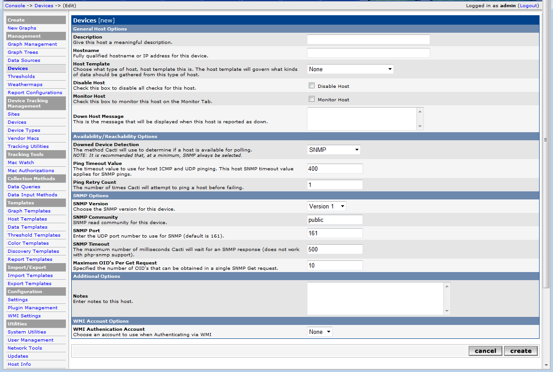Viewport: 553px width, 372px height.
Task: Click the Ping Retry Count field
Action: pyautogui.click(x=335, y=185)
